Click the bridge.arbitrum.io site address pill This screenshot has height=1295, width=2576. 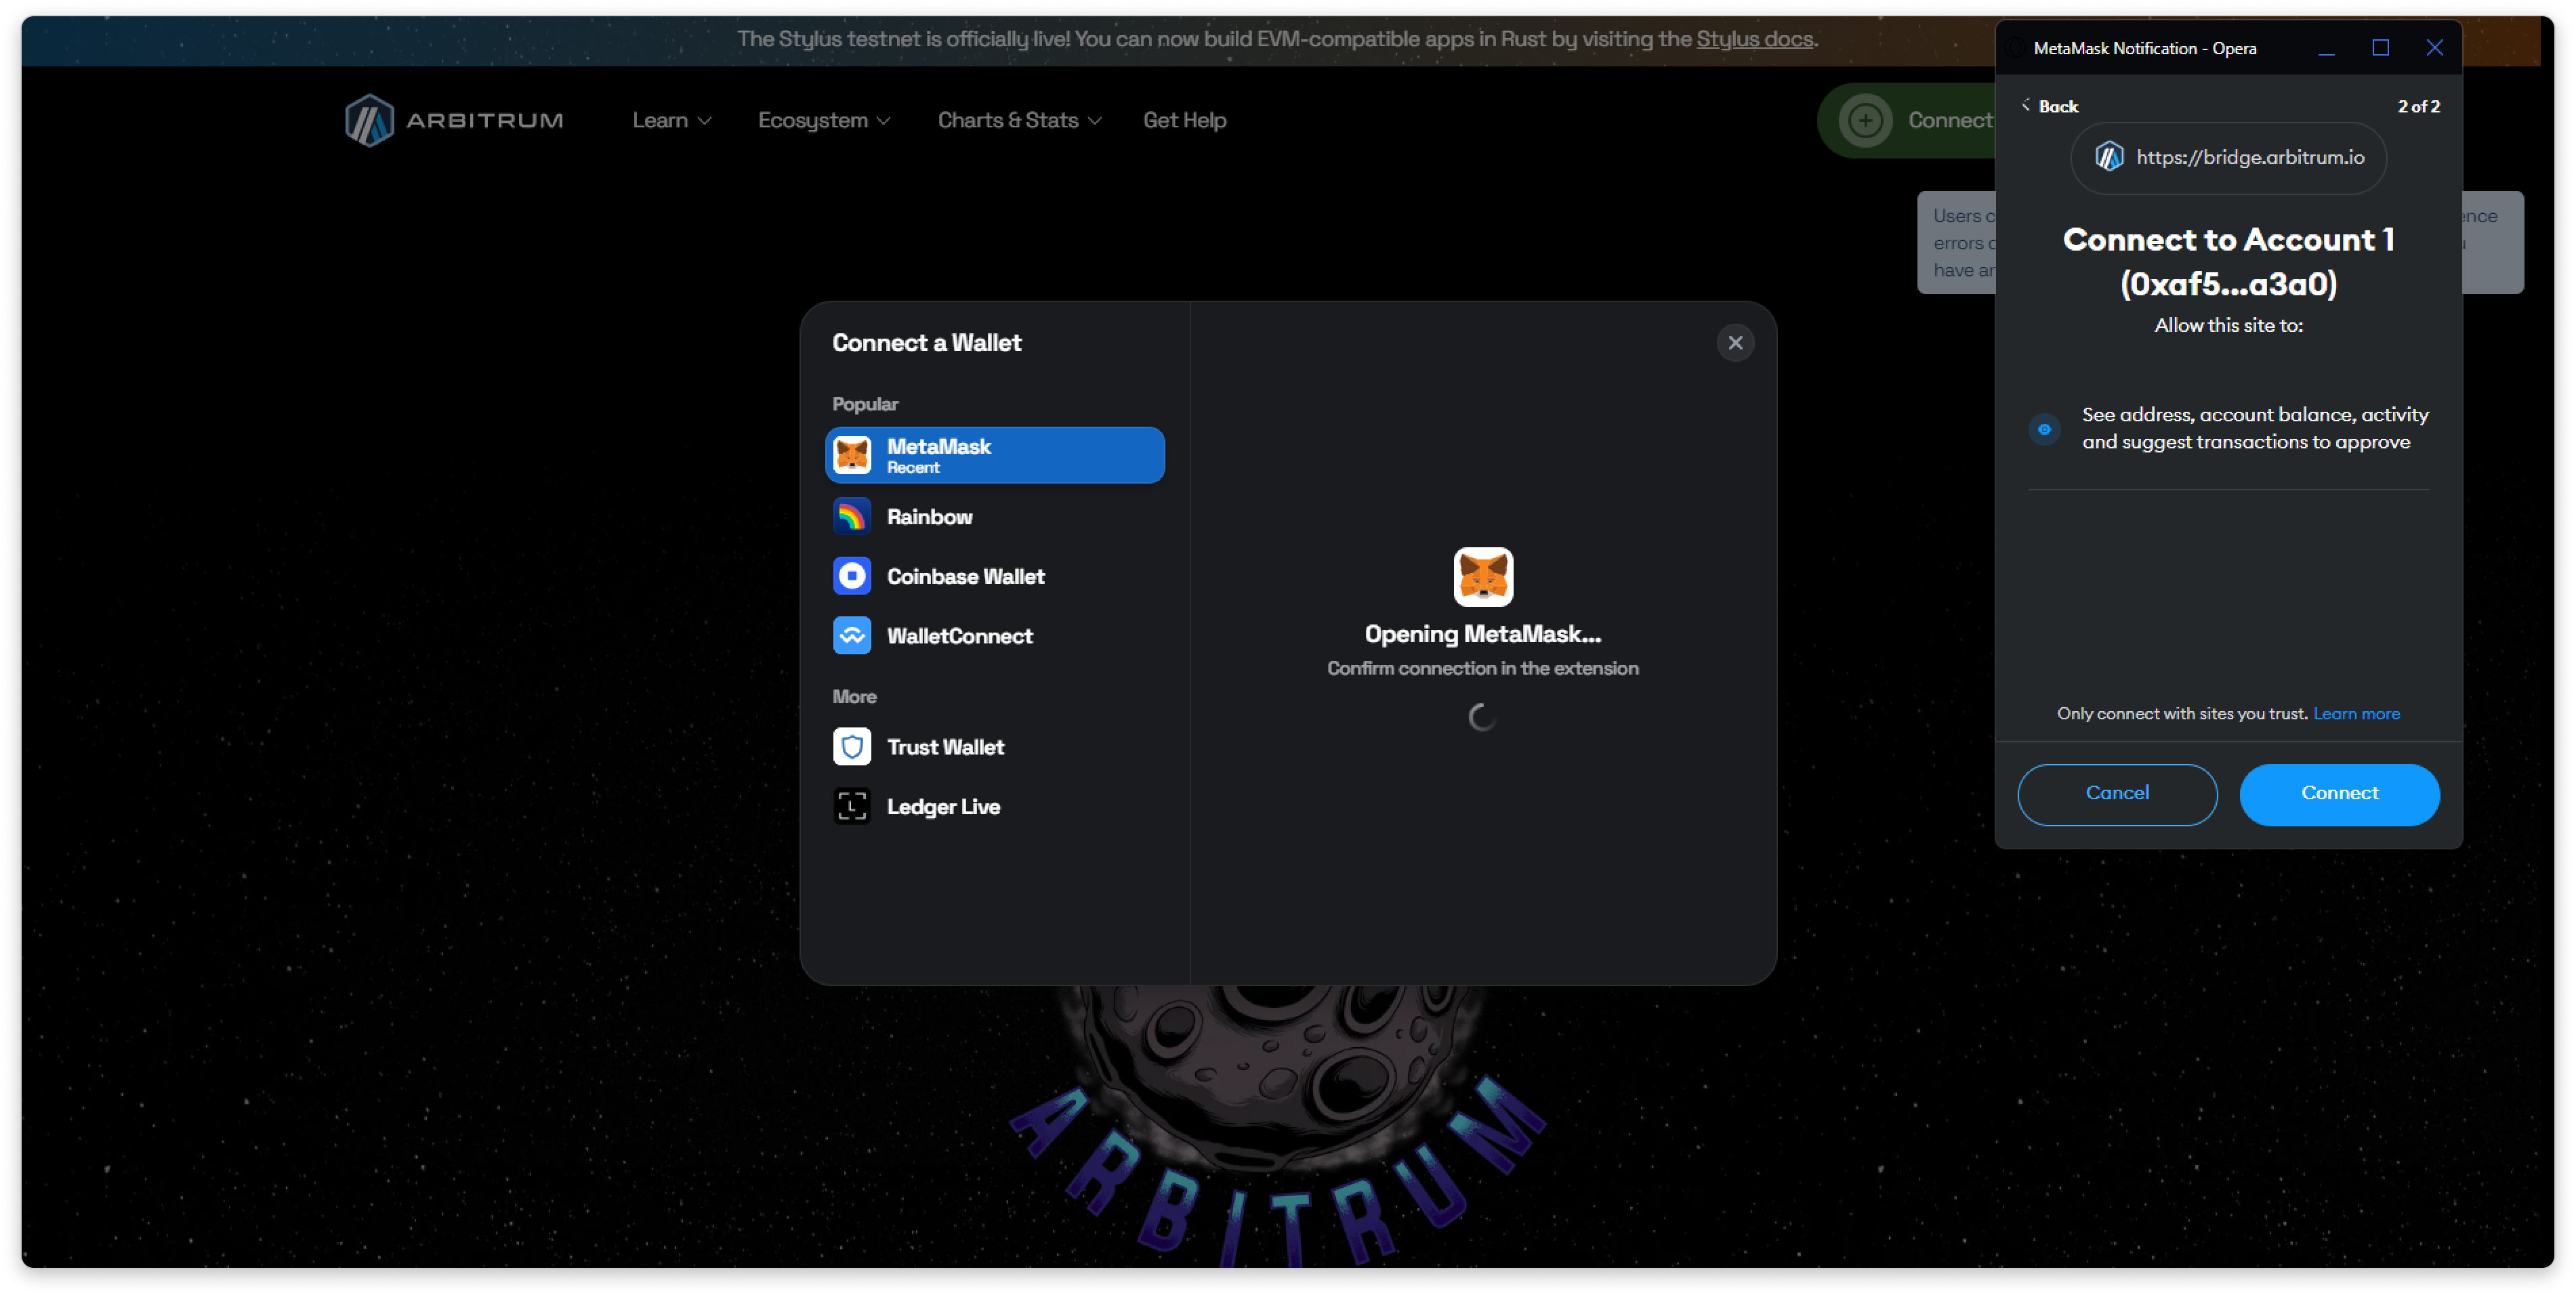[2228, 158]
